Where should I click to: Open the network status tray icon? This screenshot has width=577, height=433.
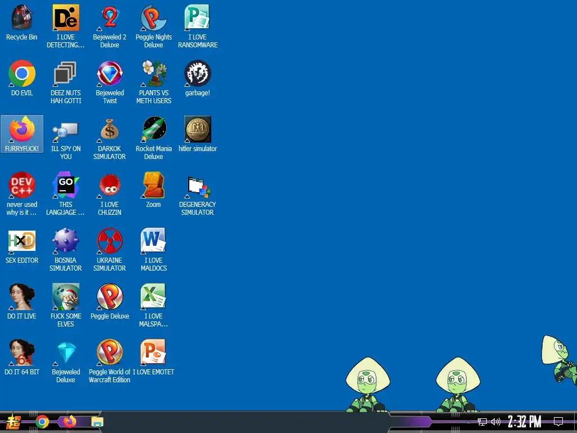point(482,422)
